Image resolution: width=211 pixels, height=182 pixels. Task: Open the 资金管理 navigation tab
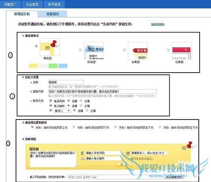[x=32, y=4]
